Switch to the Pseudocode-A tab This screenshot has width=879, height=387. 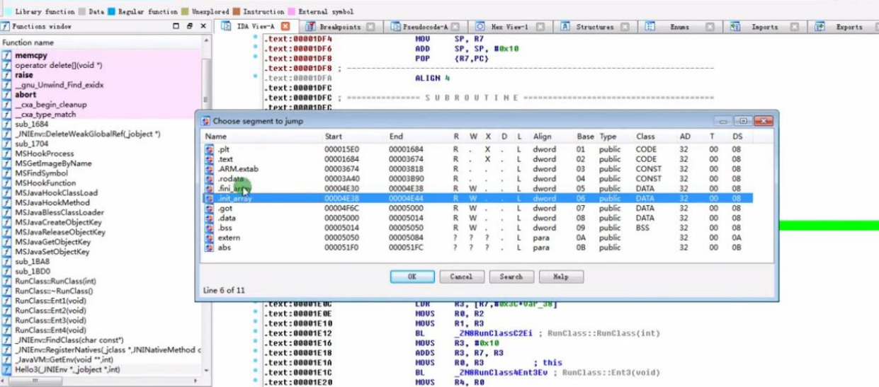click(425, 27)
